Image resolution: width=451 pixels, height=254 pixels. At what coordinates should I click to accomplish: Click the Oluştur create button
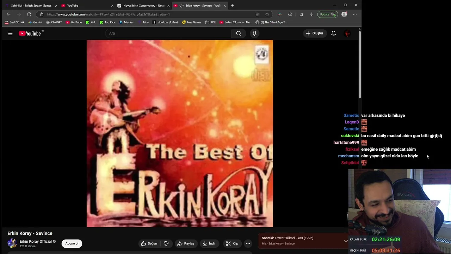pyautogui.click(x=315, y=34)
